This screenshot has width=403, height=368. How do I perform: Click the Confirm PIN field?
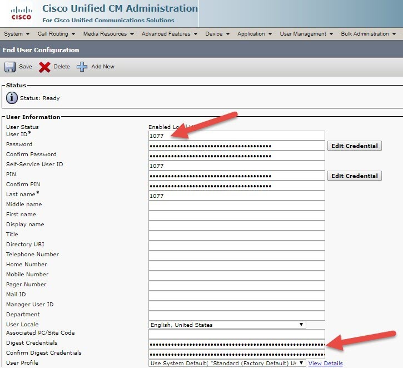tap(237, 186)
